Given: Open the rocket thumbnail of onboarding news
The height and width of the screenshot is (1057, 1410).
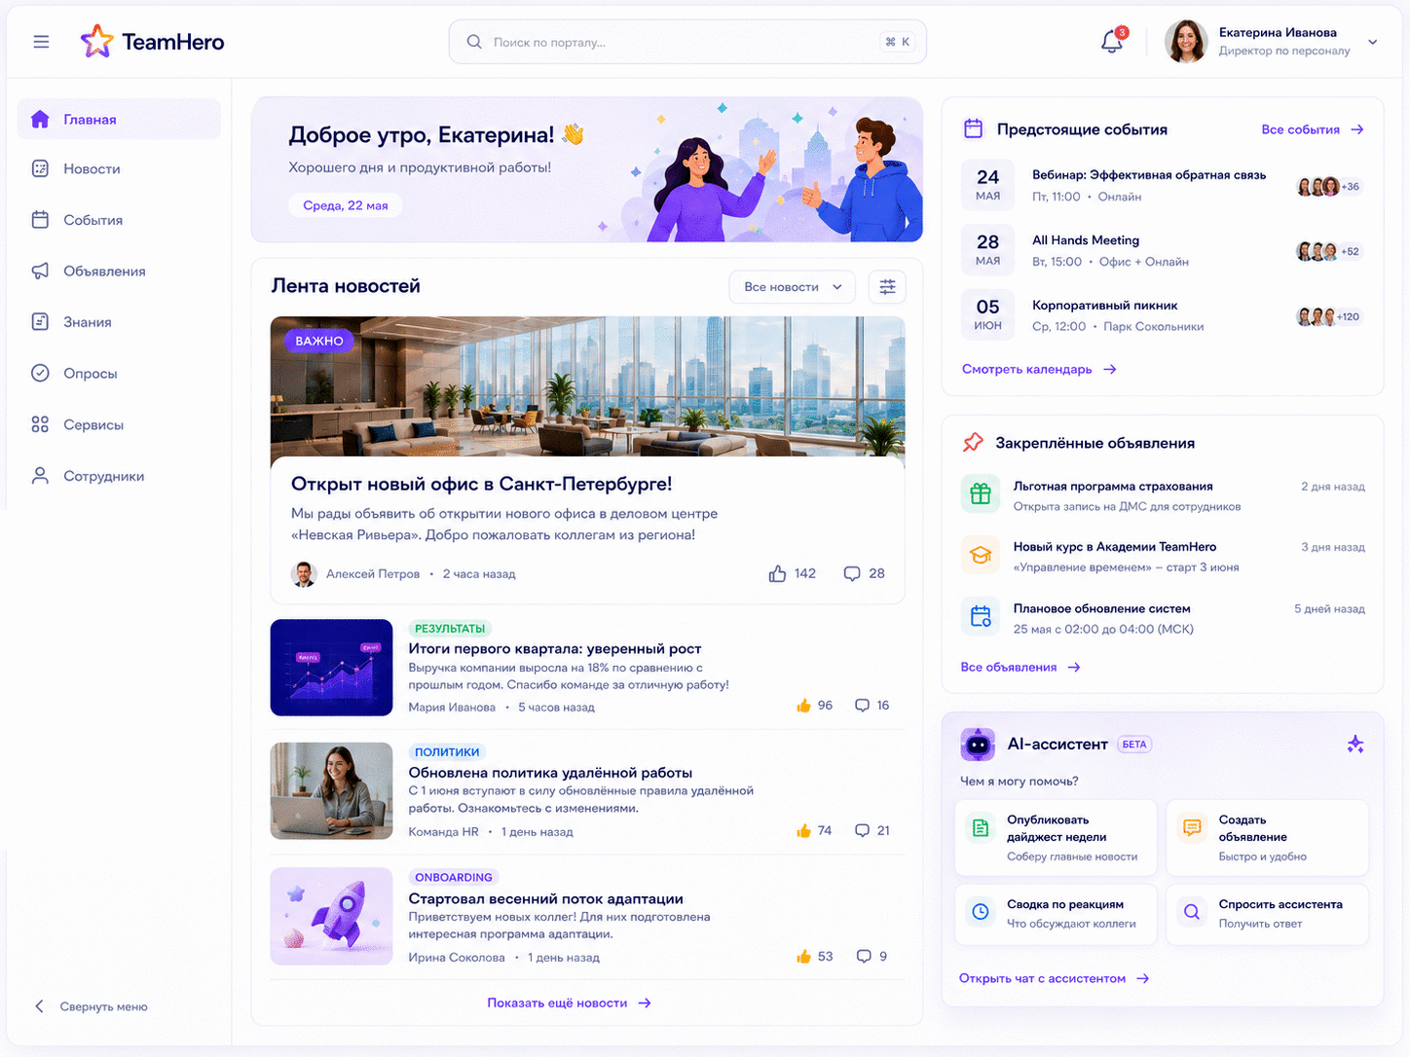Looking at the screenshot, I should click(x=331, y=916).
